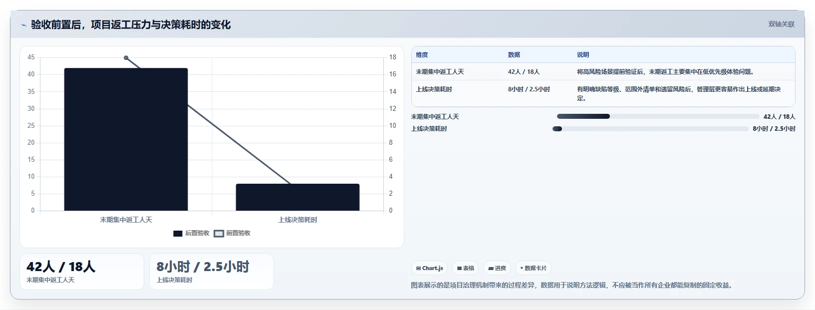
Task: Click the 数据 column header
Action: pyautogui.click(x=514, y=55)
